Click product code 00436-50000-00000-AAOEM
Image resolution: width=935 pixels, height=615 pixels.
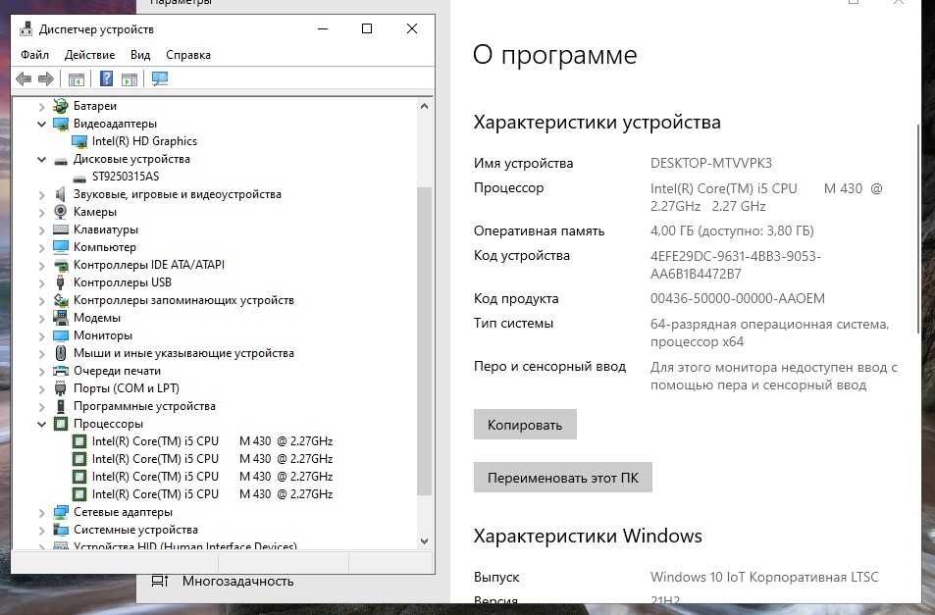coord(738,298)
